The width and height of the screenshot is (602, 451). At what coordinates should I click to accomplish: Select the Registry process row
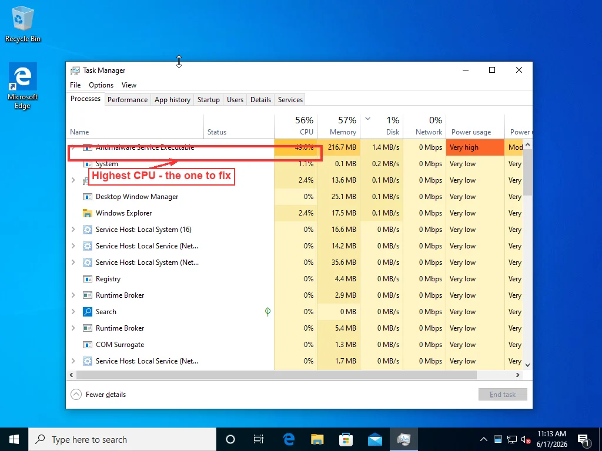(x=295, y=279)
